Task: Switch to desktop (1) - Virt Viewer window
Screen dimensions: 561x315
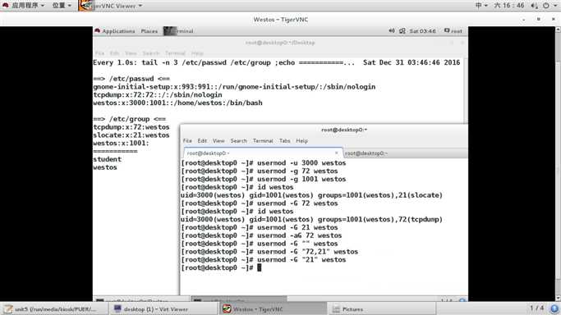Action: pyautogui.click(x=163, y=309)
